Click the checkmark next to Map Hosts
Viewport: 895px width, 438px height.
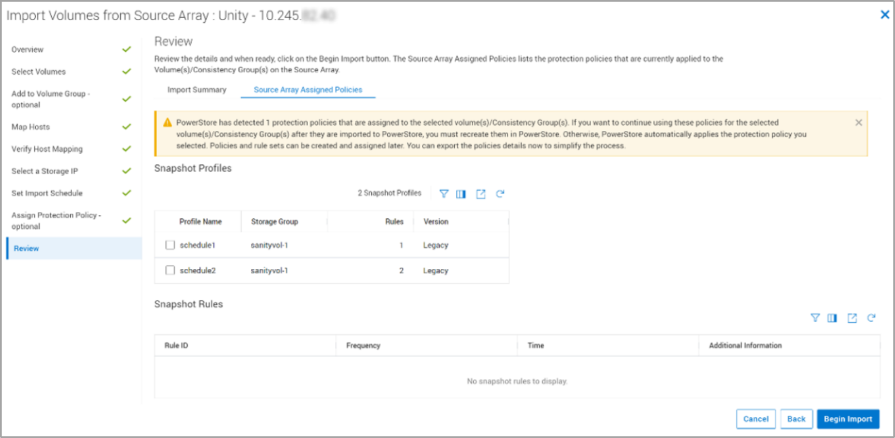[127, 126]
